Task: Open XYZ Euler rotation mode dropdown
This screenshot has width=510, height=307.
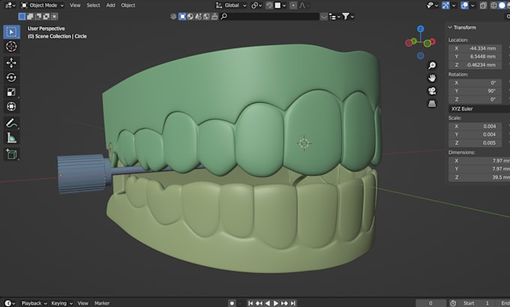Action: [x=479, y=109]
